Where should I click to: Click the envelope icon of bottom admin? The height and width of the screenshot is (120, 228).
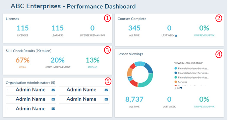pyautogui.click(x=53, y=109)
